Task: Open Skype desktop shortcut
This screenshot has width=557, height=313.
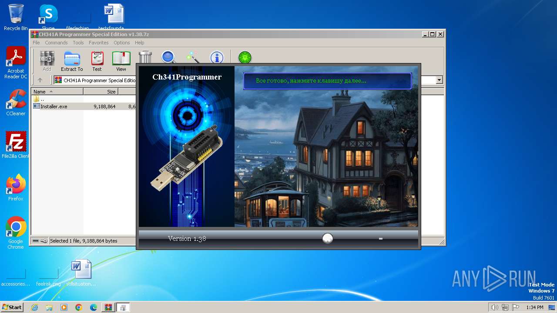Action: coord(48,17)
